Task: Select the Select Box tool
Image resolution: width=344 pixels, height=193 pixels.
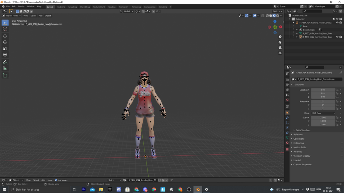Action: click(x=5, y=23)
